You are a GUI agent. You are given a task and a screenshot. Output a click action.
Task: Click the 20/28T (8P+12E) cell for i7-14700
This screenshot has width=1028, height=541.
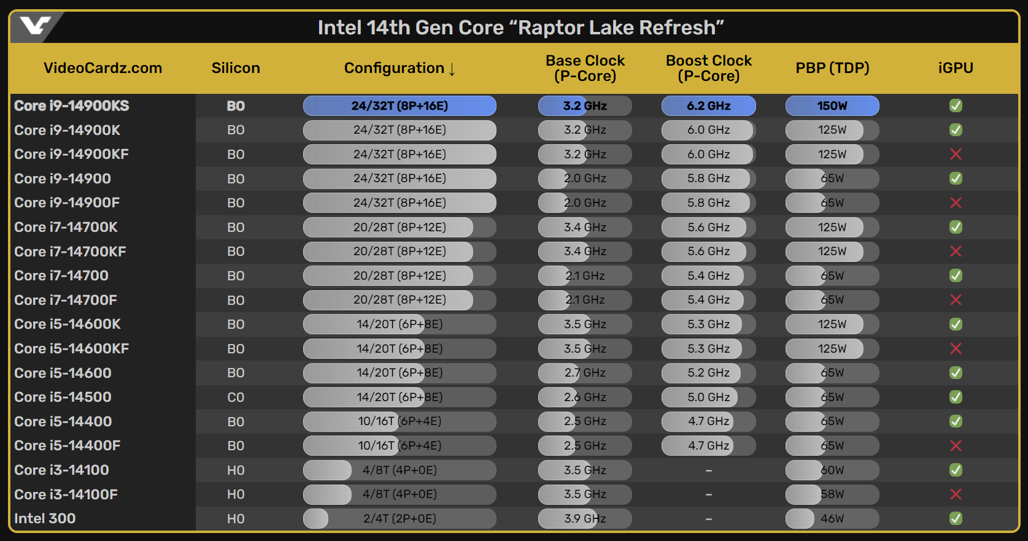point(400,275)
